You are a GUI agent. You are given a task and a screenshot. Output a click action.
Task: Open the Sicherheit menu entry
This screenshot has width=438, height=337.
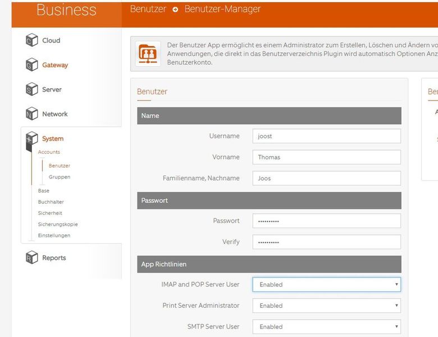point(50,213)
